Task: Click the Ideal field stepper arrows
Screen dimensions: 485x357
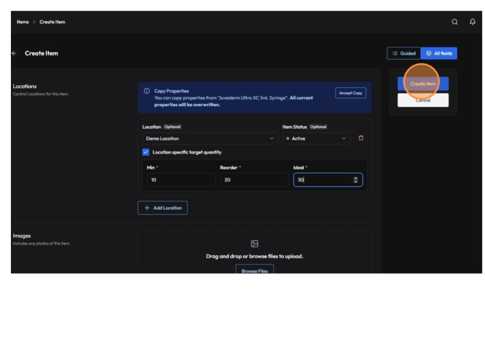Action: click(x=355, y=179)
